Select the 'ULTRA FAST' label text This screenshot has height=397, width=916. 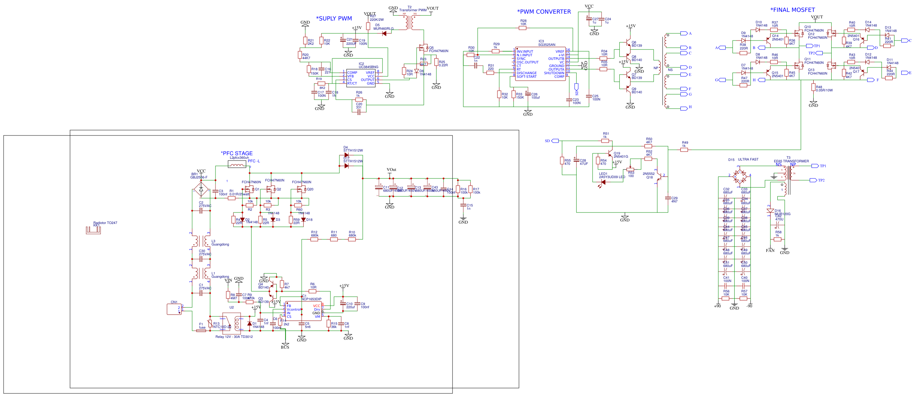pyautogui.click(x=748, y=159)
